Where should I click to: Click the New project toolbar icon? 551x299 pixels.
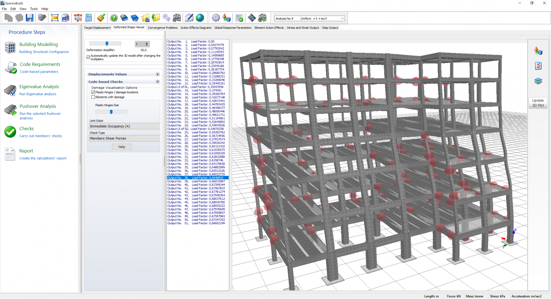(x=8, y=18)
